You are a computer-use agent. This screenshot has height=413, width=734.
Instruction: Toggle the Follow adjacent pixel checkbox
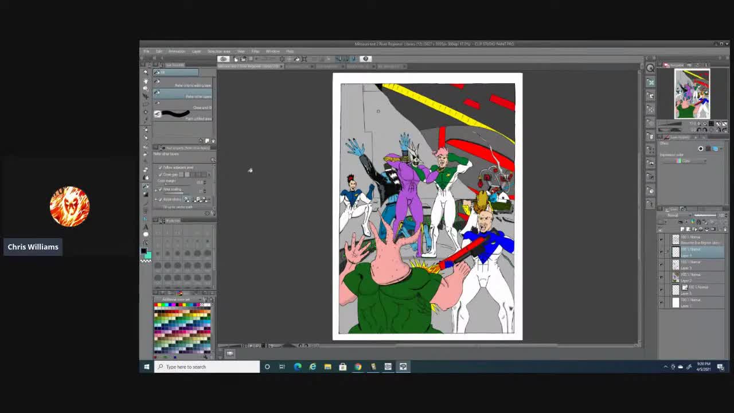tap(160, 167)
